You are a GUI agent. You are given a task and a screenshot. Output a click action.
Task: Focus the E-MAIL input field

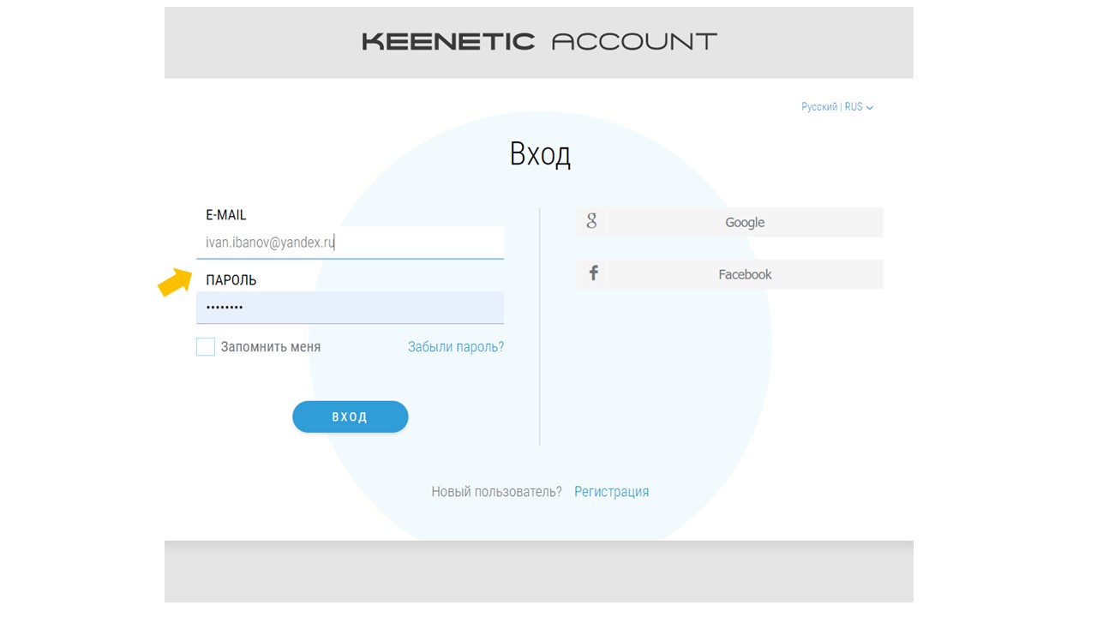[x=350, y=243]
